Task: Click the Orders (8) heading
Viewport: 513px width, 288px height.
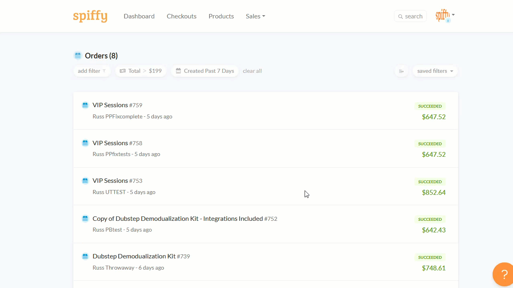Action: click(101, 56)
